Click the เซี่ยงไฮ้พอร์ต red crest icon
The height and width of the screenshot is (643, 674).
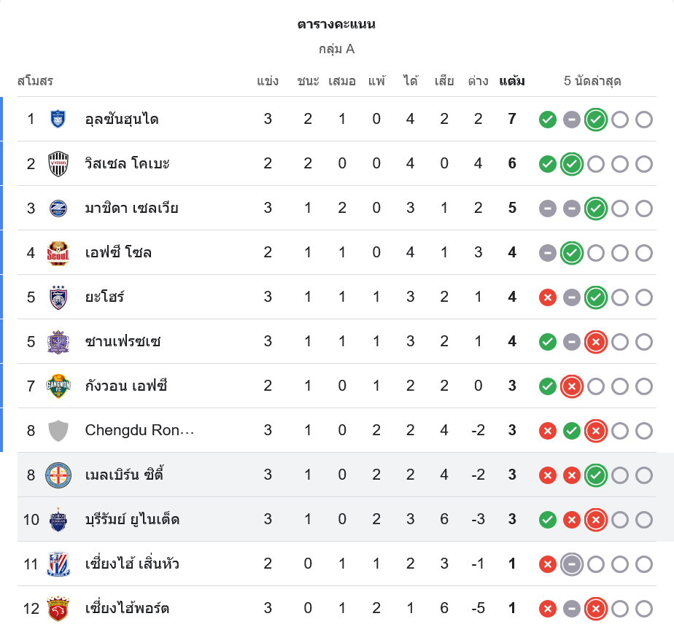(x=58, y=608)
